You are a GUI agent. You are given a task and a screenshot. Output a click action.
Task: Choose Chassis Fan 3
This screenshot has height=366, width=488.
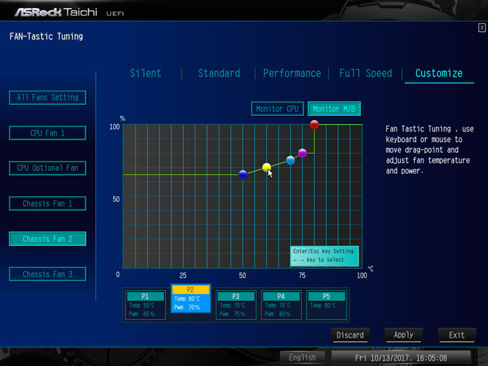pyautogui.click(x=47, y=274)
